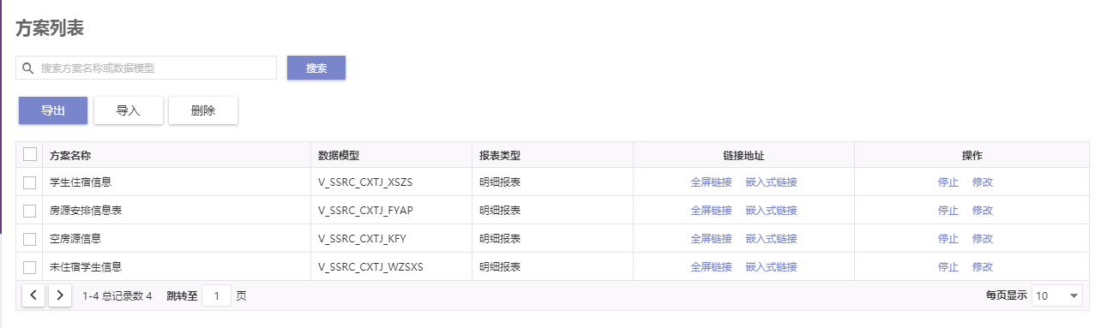Image resolution: width=1101 pixels, height=328 pixels.
Task: Go to next page arrow
Action: click(59, 295)
